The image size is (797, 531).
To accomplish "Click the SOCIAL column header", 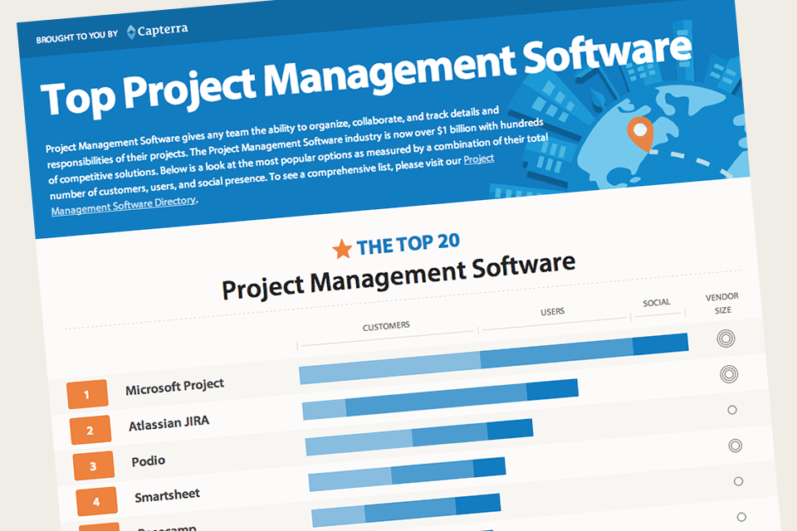I will pyautogui.click(x=656, y=303).
